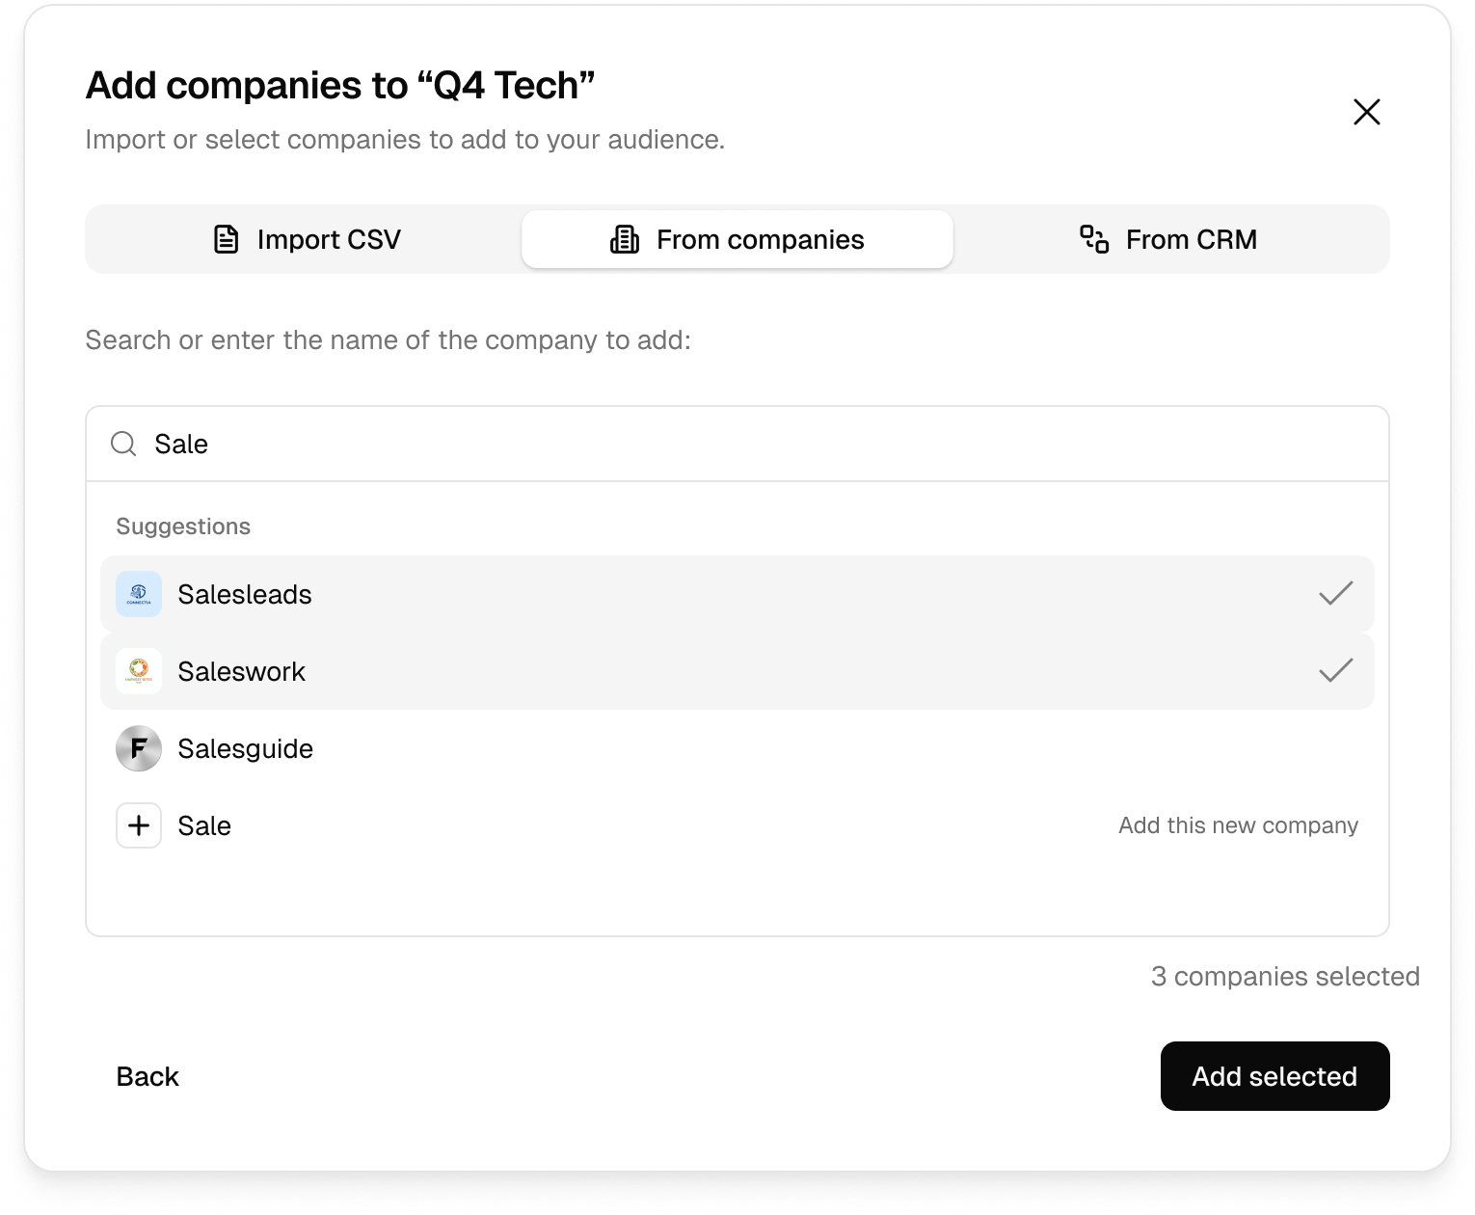Click the Salesguide F logo

tap(139, 748)
